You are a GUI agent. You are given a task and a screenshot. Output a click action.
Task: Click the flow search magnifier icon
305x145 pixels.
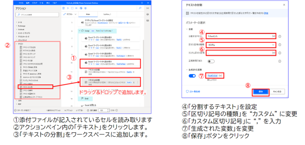click(140, 8)
